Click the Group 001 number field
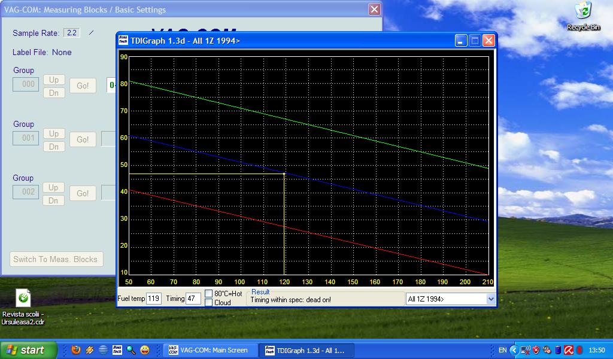The height and width of the screenshot is (359, 613). tap(26, 138)
